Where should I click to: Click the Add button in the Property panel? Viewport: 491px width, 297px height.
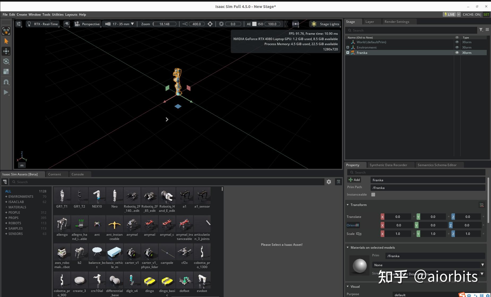[x=354, y=180]
